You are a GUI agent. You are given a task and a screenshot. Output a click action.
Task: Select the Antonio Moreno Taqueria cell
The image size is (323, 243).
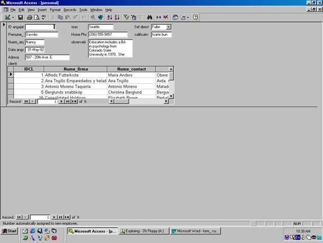[76, 87]
